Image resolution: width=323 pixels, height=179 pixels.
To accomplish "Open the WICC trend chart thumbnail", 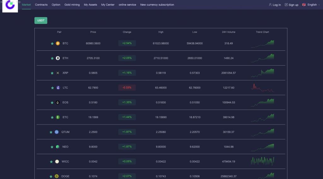I will click(x=262, y=161).
